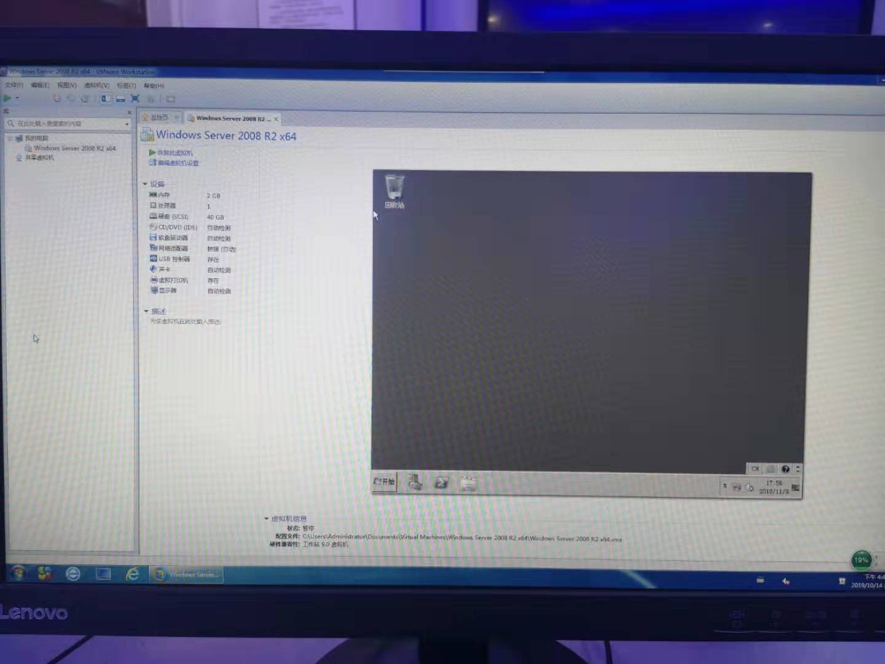Image resolution: width=885 pixels, height=664 pixels.
Task: Open the snapshot manager toolbar icon
Action: tap(85, 98)
